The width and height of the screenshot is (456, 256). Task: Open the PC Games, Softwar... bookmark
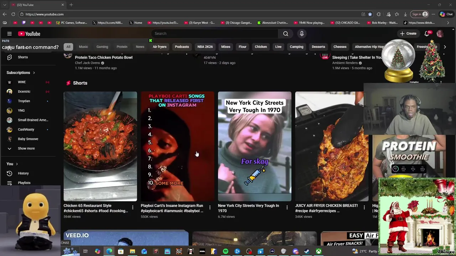pyautogui.click(x=72, y=23)
